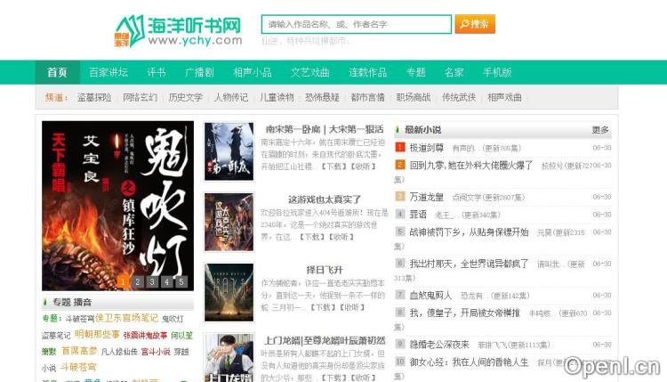Open the 网络玄幻 channel category
This screenshot has height=382, width=667.
click(x=141, y=97)
